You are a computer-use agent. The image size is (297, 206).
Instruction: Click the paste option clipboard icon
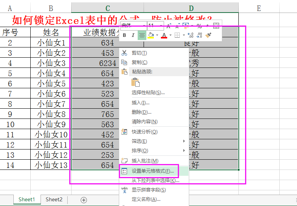[x=135, y=82]
